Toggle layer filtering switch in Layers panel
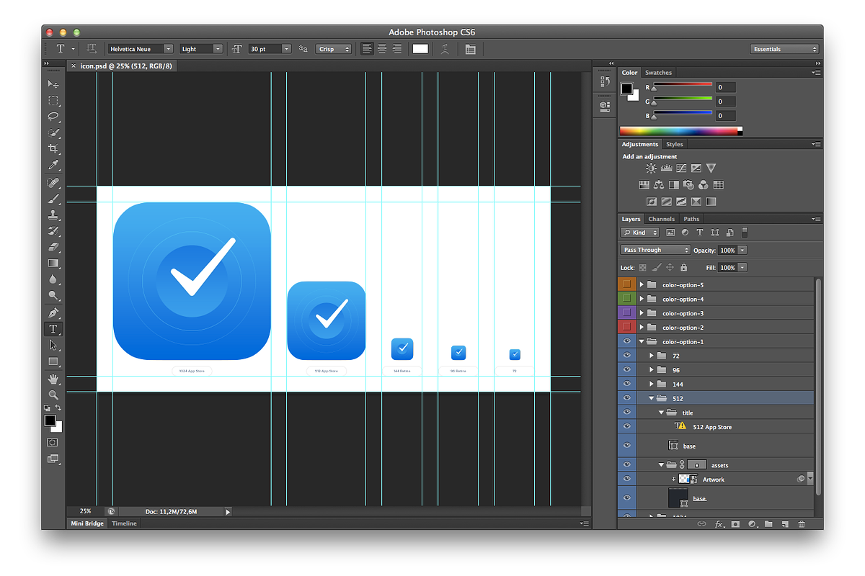This screenshot has width=865, height=576. 745,232
